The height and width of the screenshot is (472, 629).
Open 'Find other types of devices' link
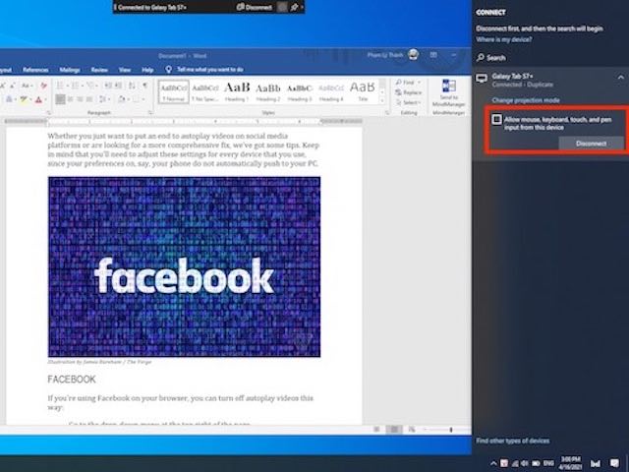512,441
